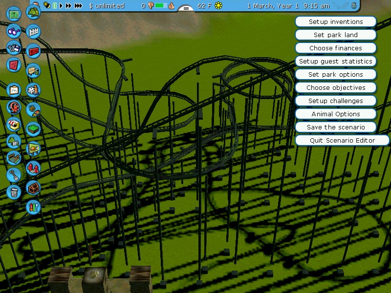The image size is (391, 293).
Task: Pause the game with green pause button
Action: point(55,6)
